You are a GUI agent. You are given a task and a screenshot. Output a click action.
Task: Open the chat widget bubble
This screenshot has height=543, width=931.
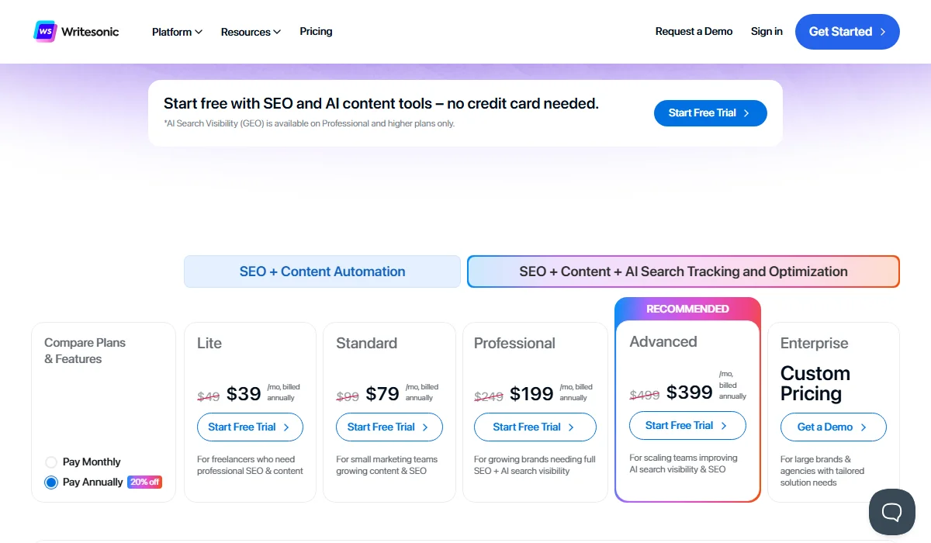tap(891, 512)
